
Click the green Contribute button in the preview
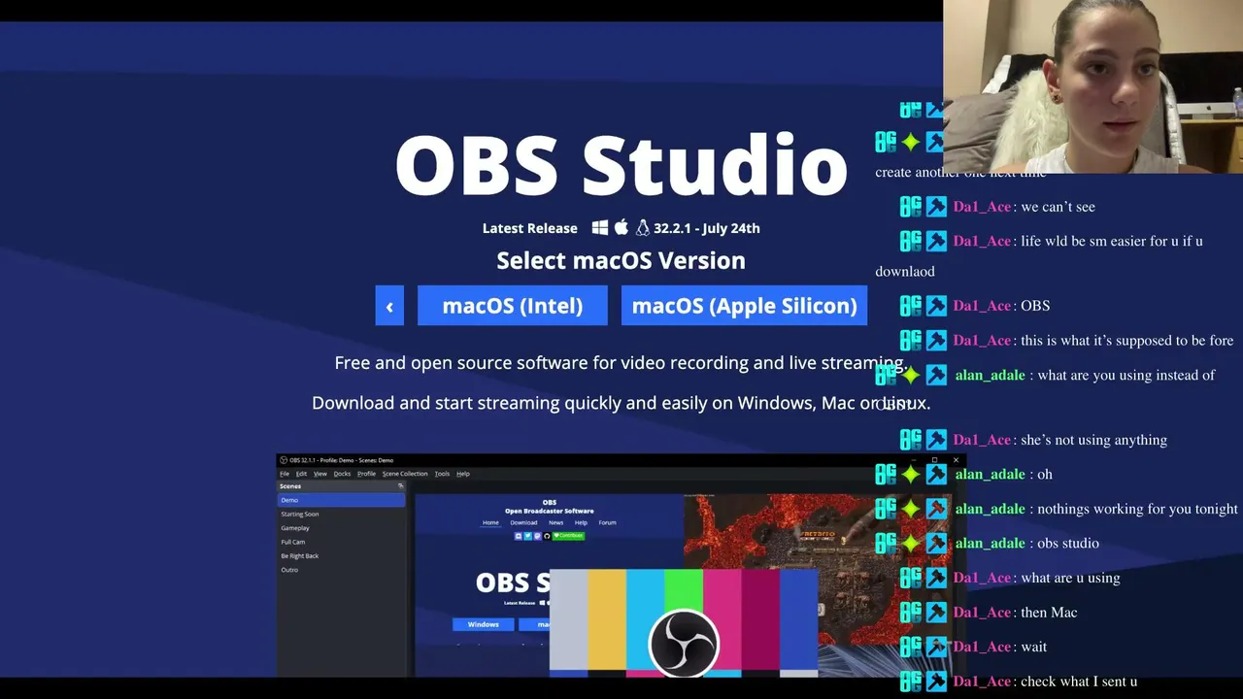point(568,536)
